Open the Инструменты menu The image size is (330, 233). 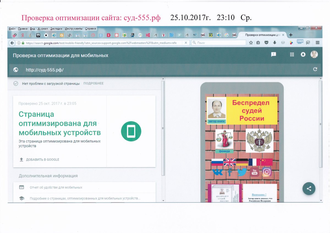[x=74, y=29]
